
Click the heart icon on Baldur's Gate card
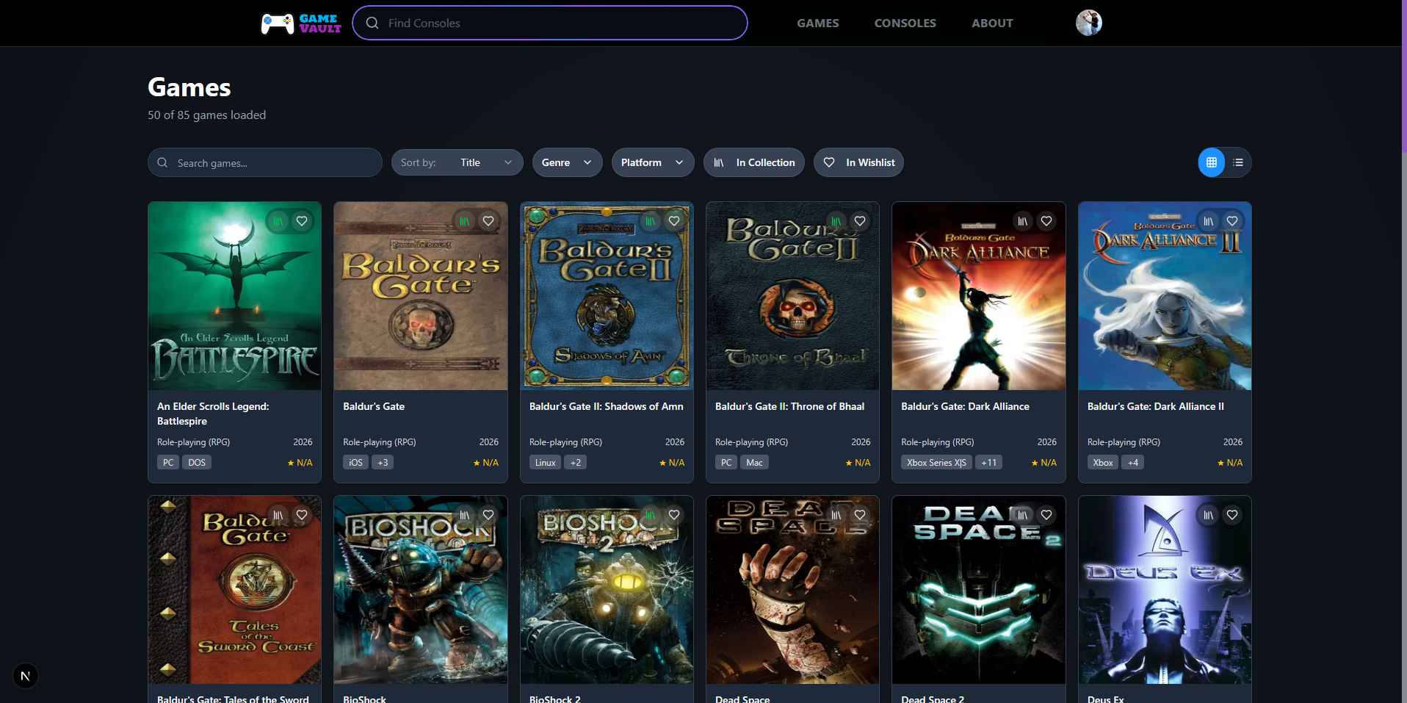[x=488, y=220]
